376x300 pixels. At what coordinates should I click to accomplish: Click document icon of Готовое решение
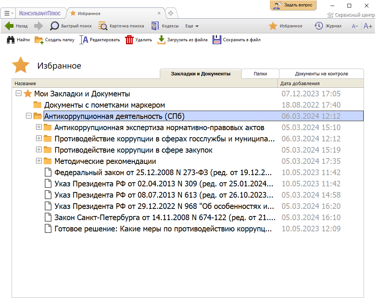(x=48, y=228)
